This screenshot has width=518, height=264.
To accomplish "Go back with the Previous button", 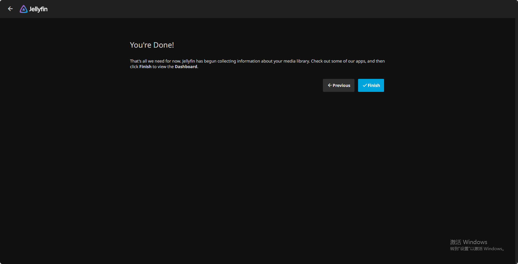I will (339, 86).
